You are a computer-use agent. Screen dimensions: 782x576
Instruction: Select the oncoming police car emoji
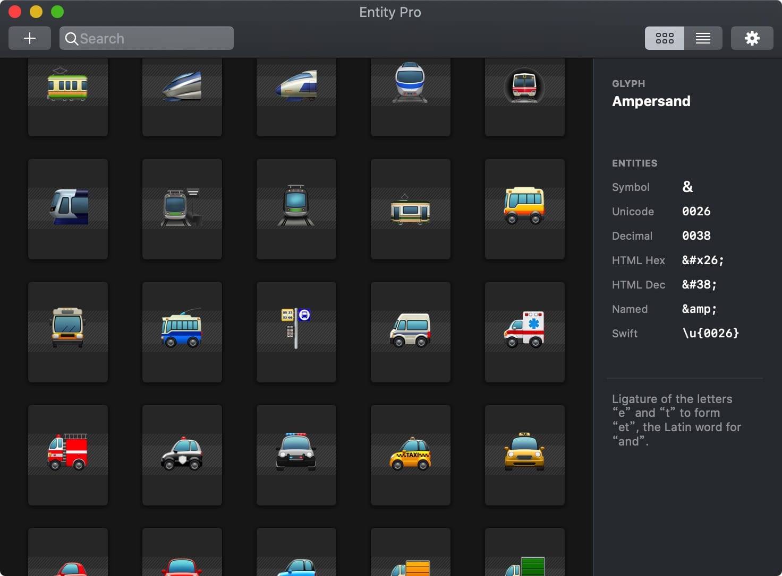click(296, 455)
